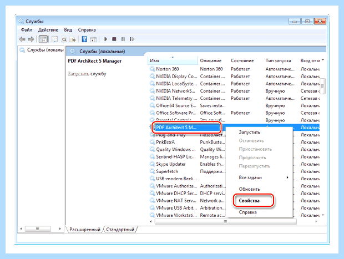The image size is (344, 259).
Task: Select the NVIDIA Telemetry service
Action: pos(176,98)
